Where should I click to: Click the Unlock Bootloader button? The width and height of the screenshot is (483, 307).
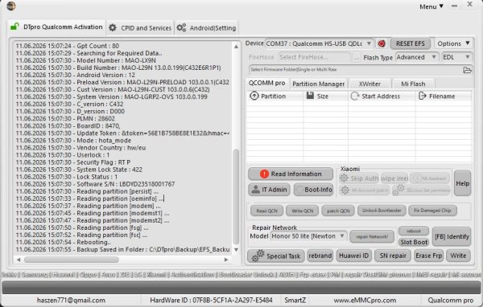pyautogui.click(x=382, y=211)
